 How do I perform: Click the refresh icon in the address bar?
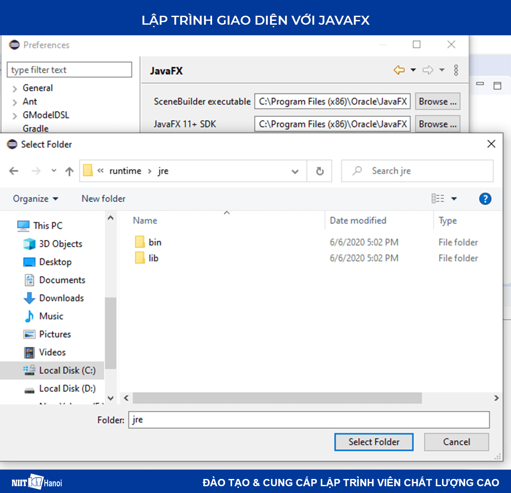point(319,171)
